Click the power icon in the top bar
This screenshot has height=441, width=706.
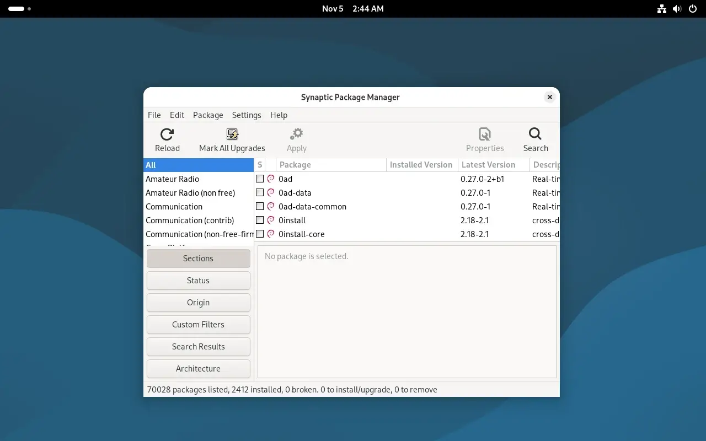(x=693, y=8)
